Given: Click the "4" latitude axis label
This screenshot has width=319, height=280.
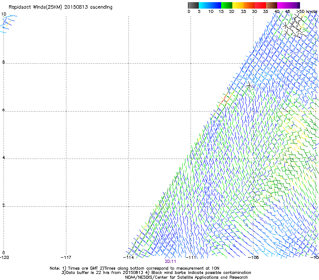Looking at the screenshot, I should click(3, 158).
